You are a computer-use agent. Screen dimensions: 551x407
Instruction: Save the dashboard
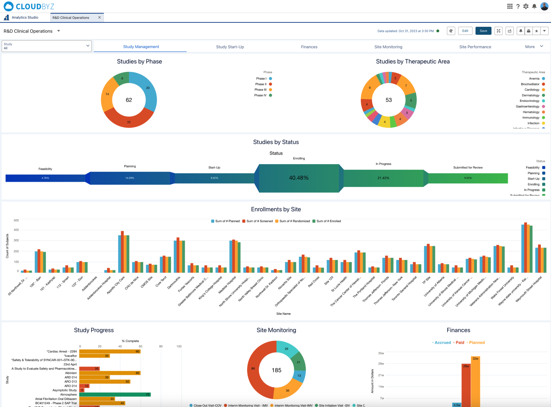(483, 31)
